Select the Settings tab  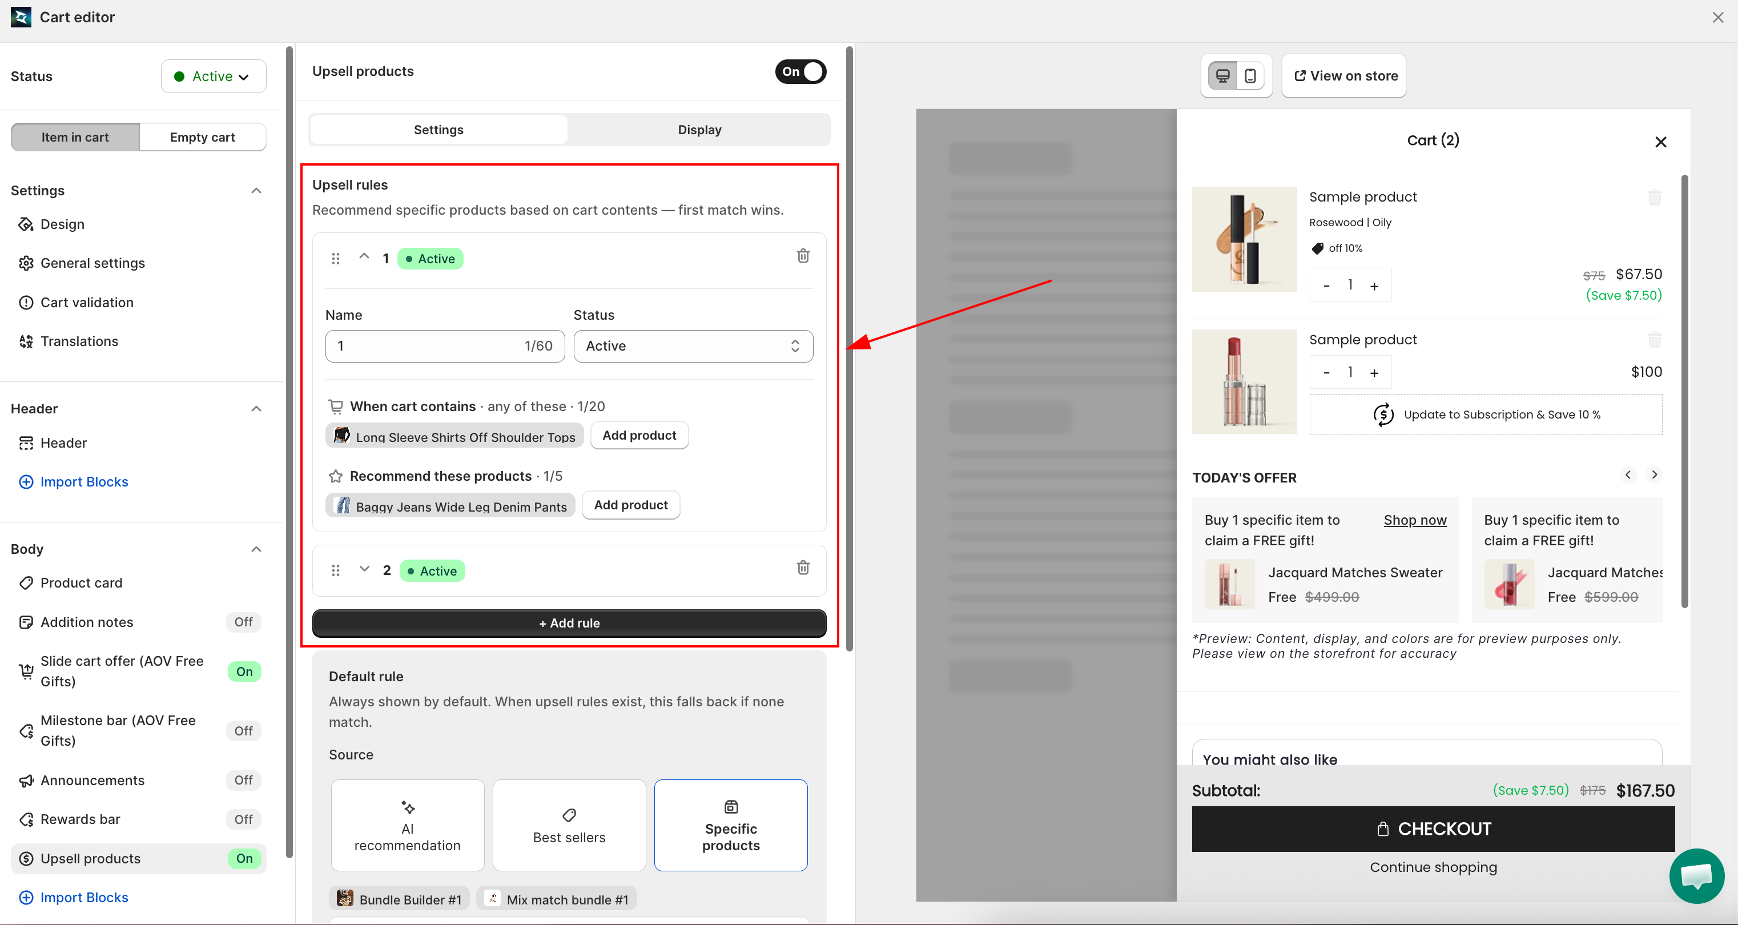438,130
